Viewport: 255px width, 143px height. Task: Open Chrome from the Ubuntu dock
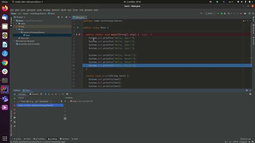(x=5, y=62)
